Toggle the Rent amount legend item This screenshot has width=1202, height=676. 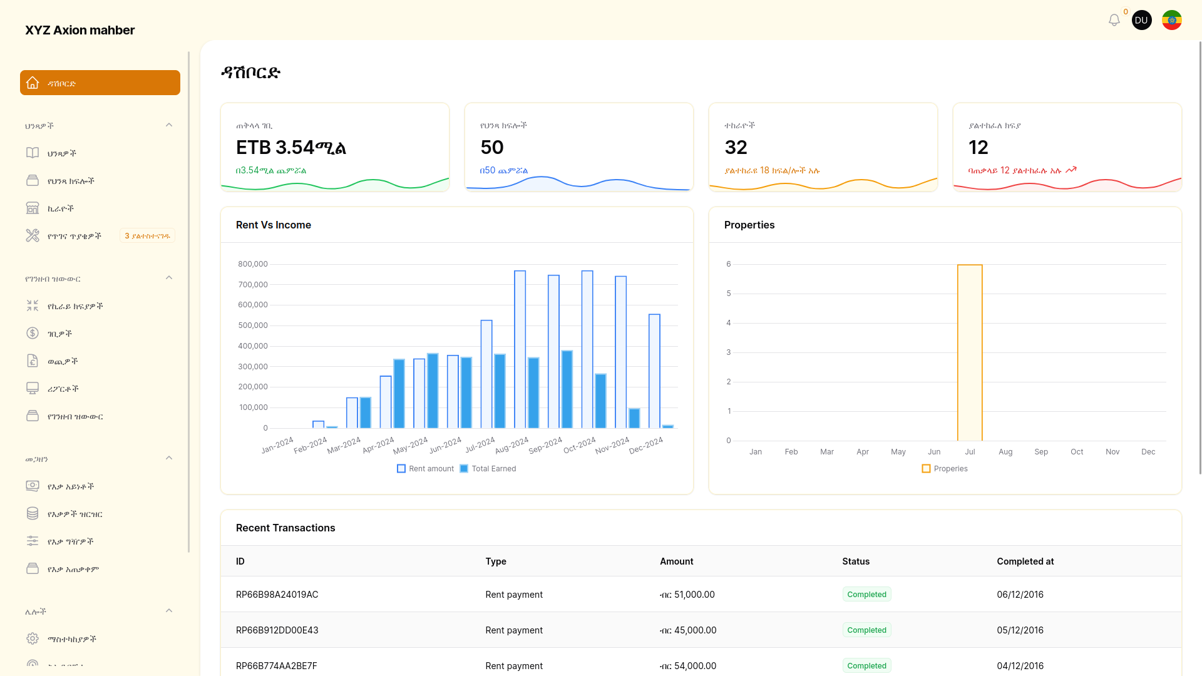(426, 468)
